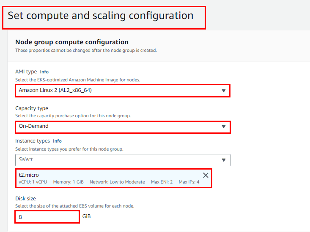Viewport: 310px width, 232px height.
Task: Open the instance types Select box
Action: coord(118,160)
